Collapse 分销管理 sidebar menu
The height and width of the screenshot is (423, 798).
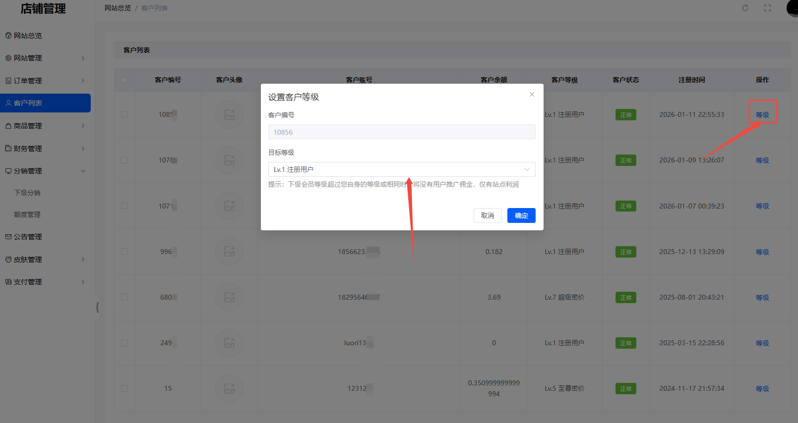[x=46, y=171]
